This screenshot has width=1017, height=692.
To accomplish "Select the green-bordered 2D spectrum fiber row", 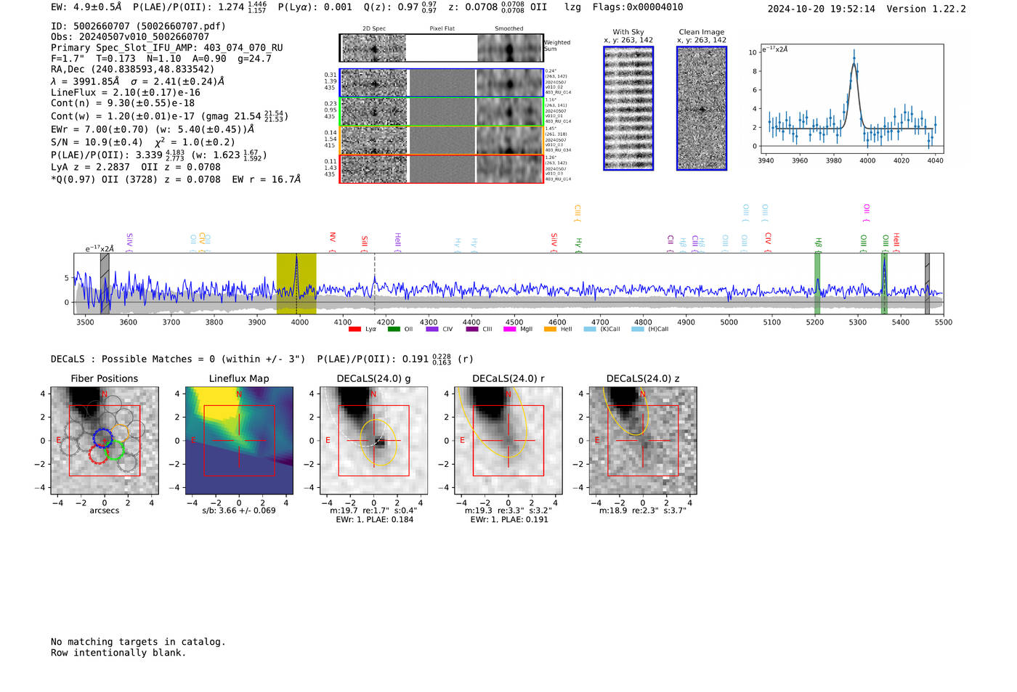I will click(441, 111).
